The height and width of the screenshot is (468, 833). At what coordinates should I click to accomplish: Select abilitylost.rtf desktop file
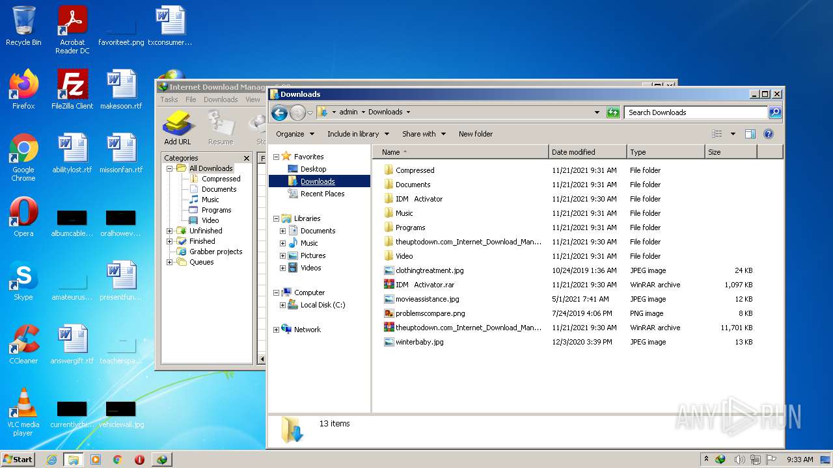72,153
